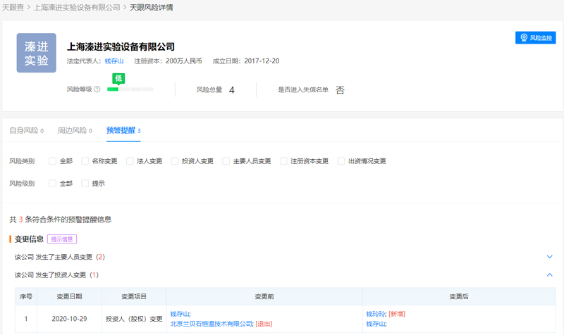Collapse the 投资人变更 section chevron
Viewport: 564px width, 335px height.
pos(550,274)
